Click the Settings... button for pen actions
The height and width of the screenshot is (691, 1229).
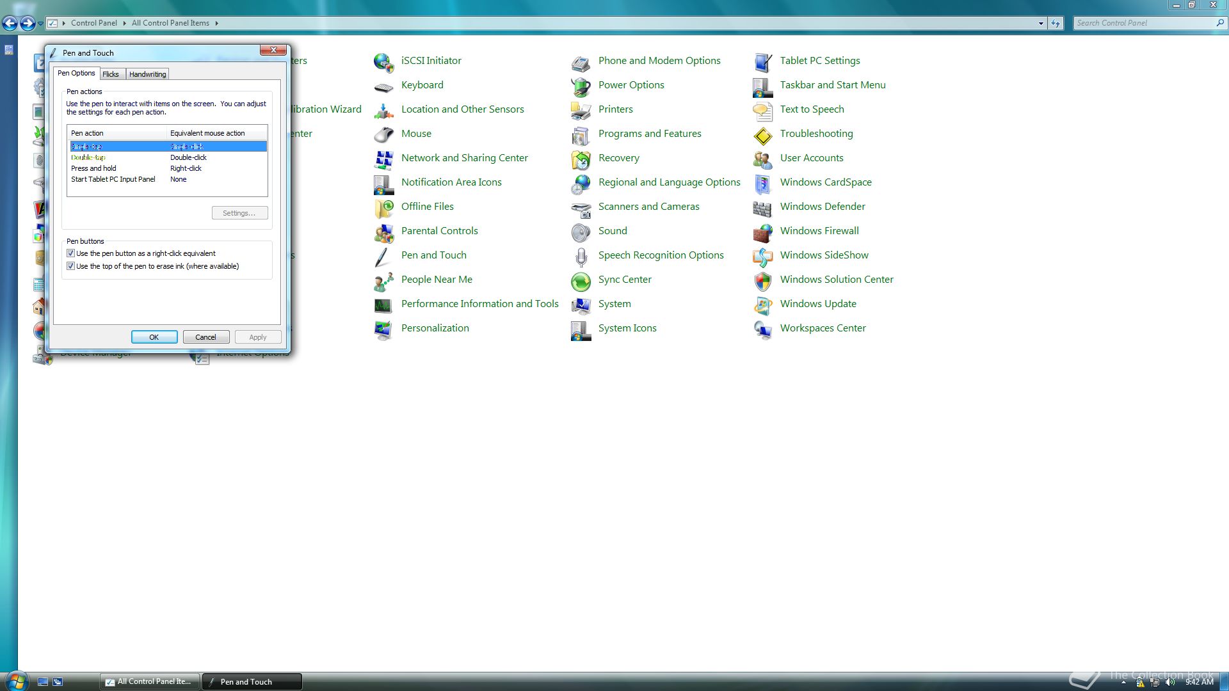tap(239, 213)
